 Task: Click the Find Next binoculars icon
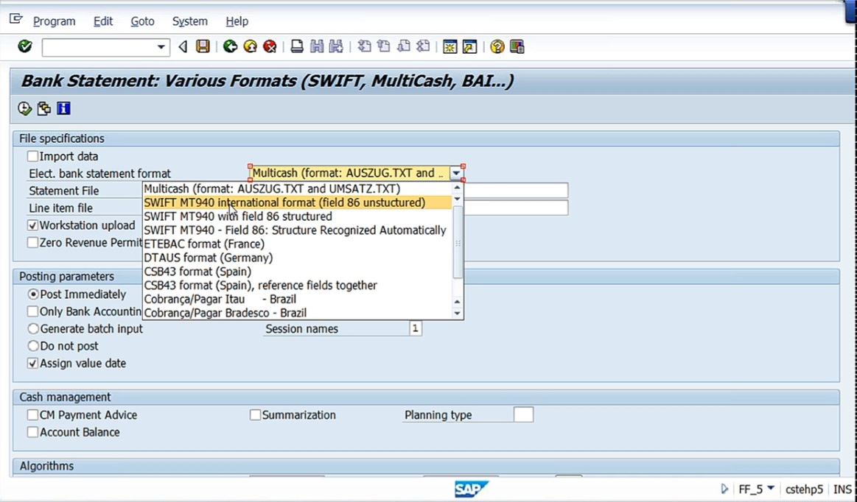(x=336, y=46)
